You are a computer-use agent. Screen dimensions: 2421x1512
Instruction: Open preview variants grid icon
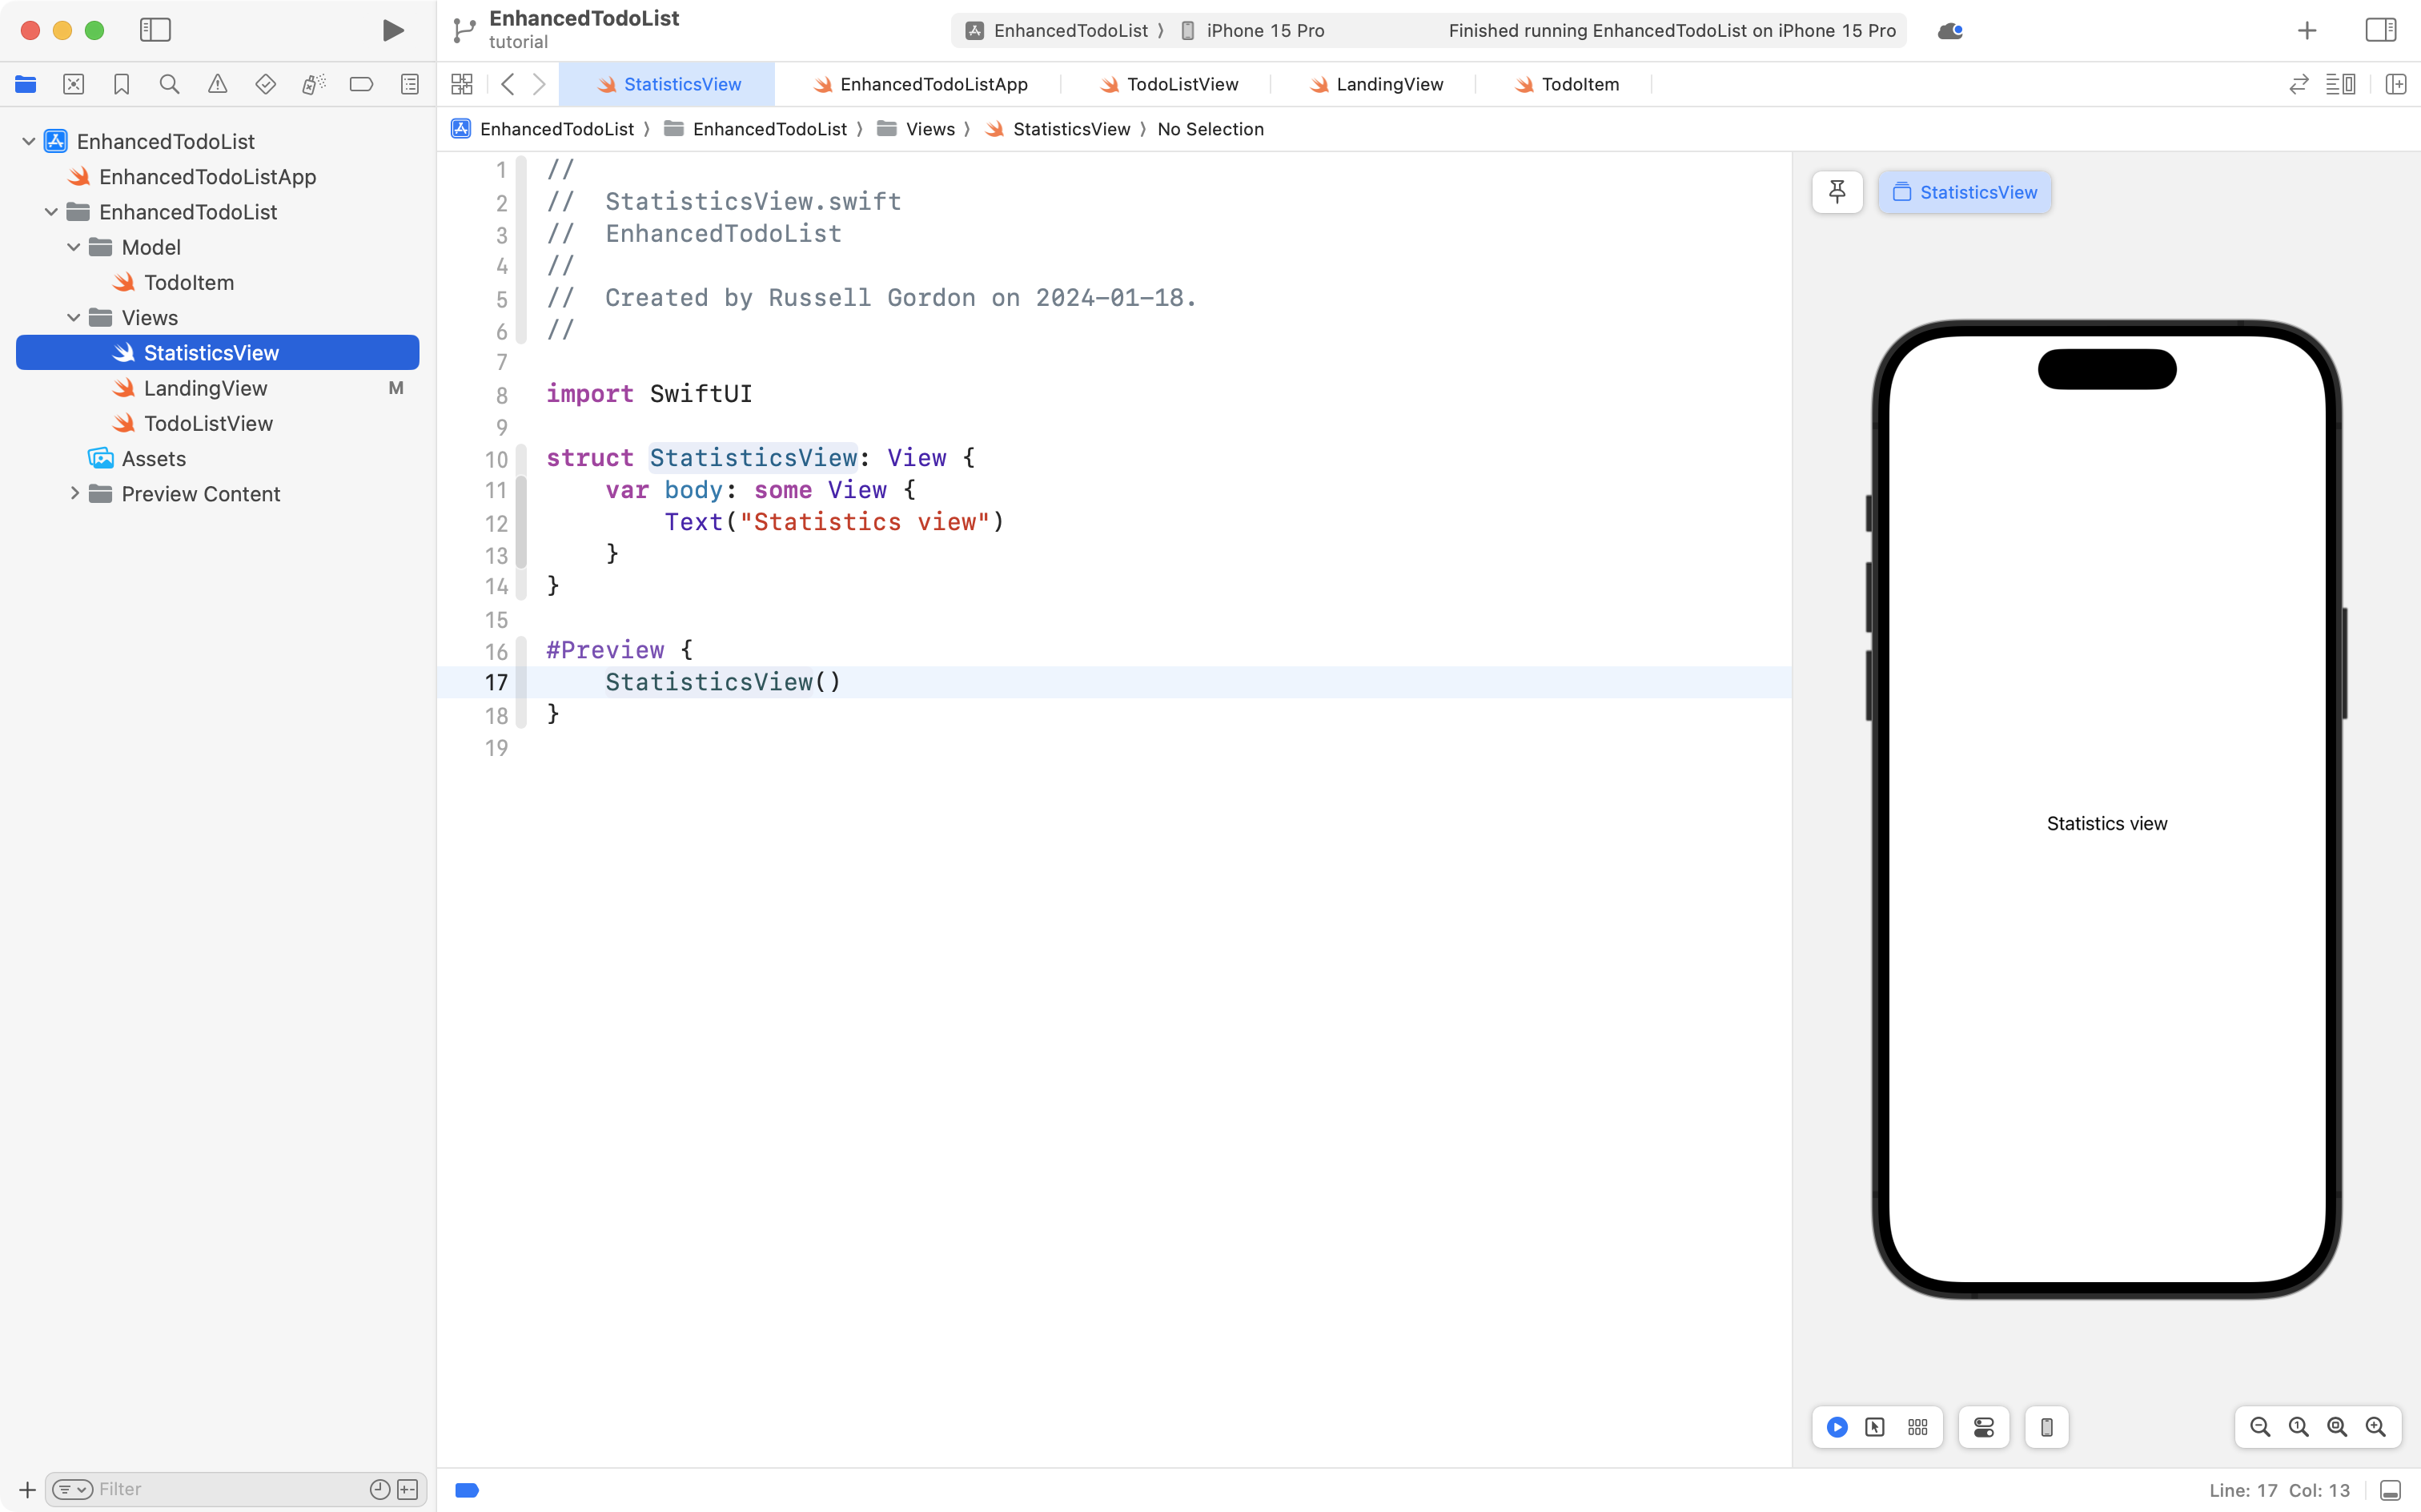pos(1917,1427)
